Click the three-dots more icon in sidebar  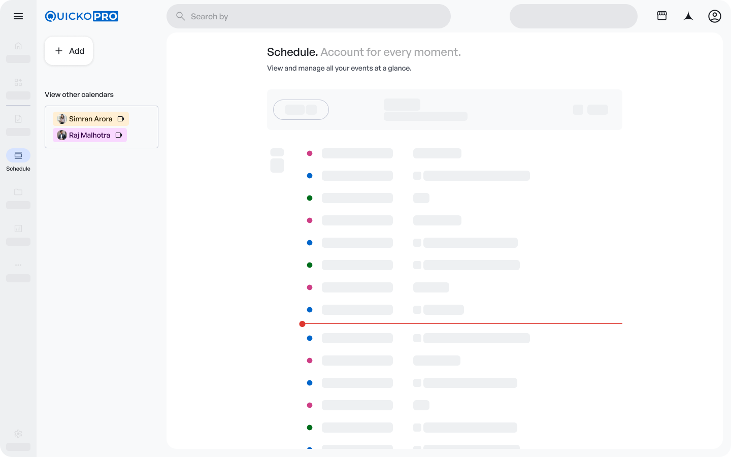point(18,265)
